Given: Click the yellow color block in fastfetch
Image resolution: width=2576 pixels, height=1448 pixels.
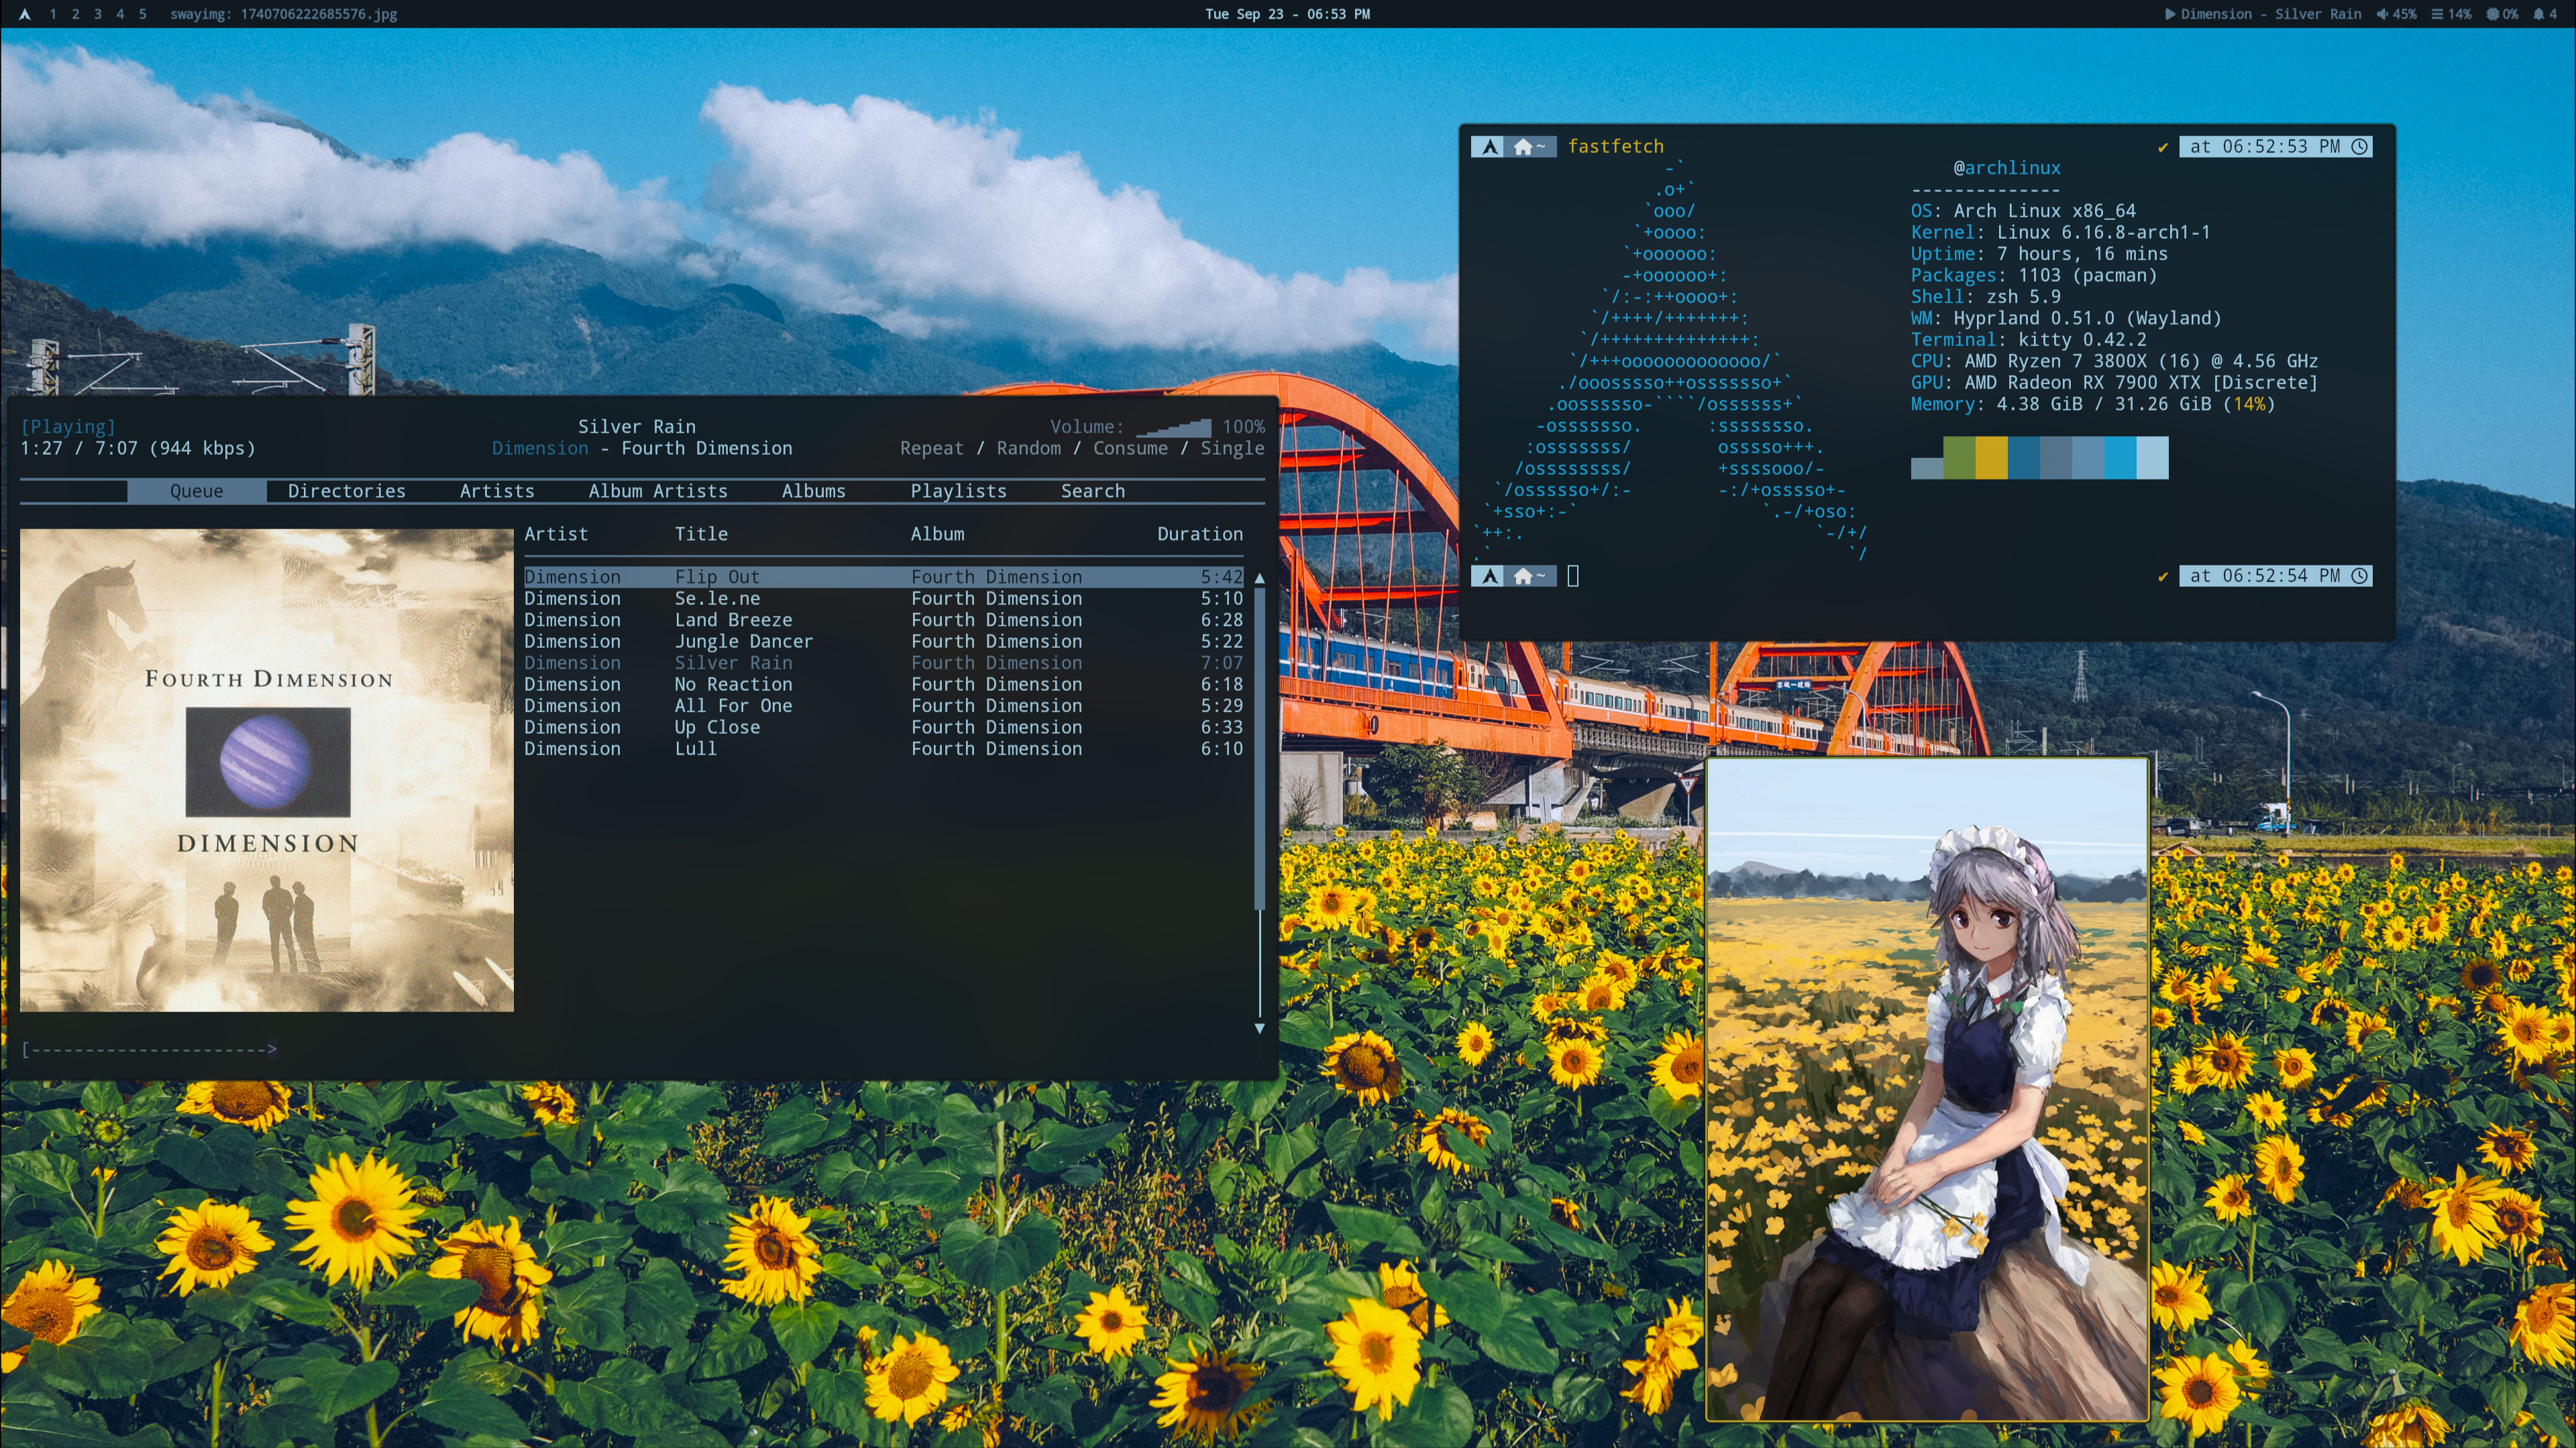Looking at the screenshot, I should click(1991, 458).
